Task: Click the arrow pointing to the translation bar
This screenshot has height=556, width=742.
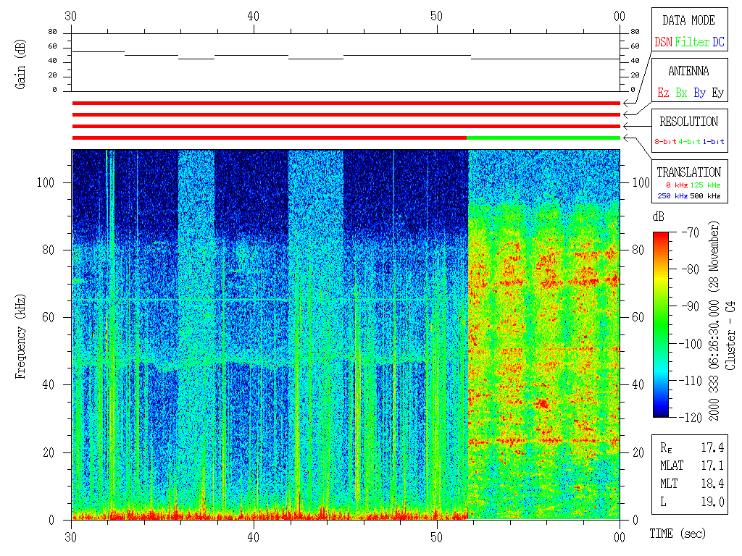Action: tap(628, 138)
